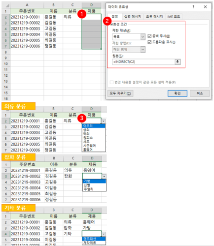Click cell 기타 in column C

(72, 234)
